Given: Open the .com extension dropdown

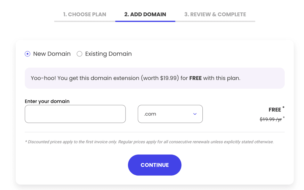Looking at the screenshot, I should point(170,114).
